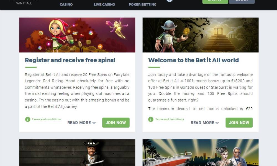Select Poker Betting in the top navigation
277x166 pixels.
point(142,4)
